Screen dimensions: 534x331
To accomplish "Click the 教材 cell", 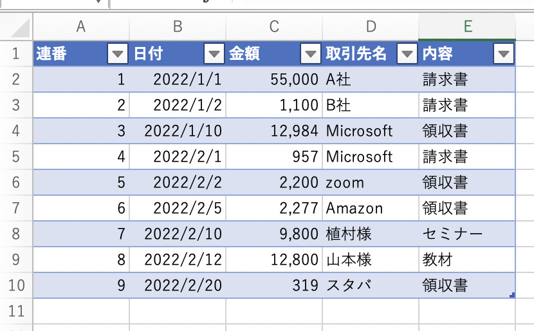I will coord(466,260).
